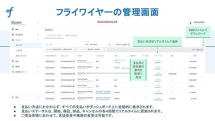Click sender name Chuwen Lim
Image resolution: width=215 pixels, height=121 pixels.
point(82,61)
